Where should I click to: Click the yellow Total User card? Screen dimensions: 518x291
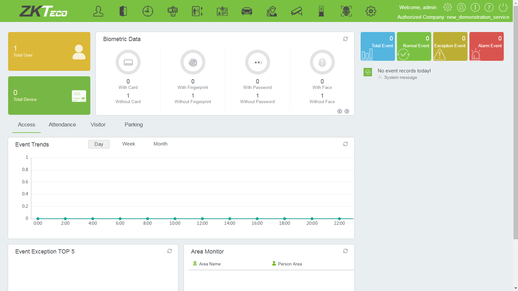[49, 51]
